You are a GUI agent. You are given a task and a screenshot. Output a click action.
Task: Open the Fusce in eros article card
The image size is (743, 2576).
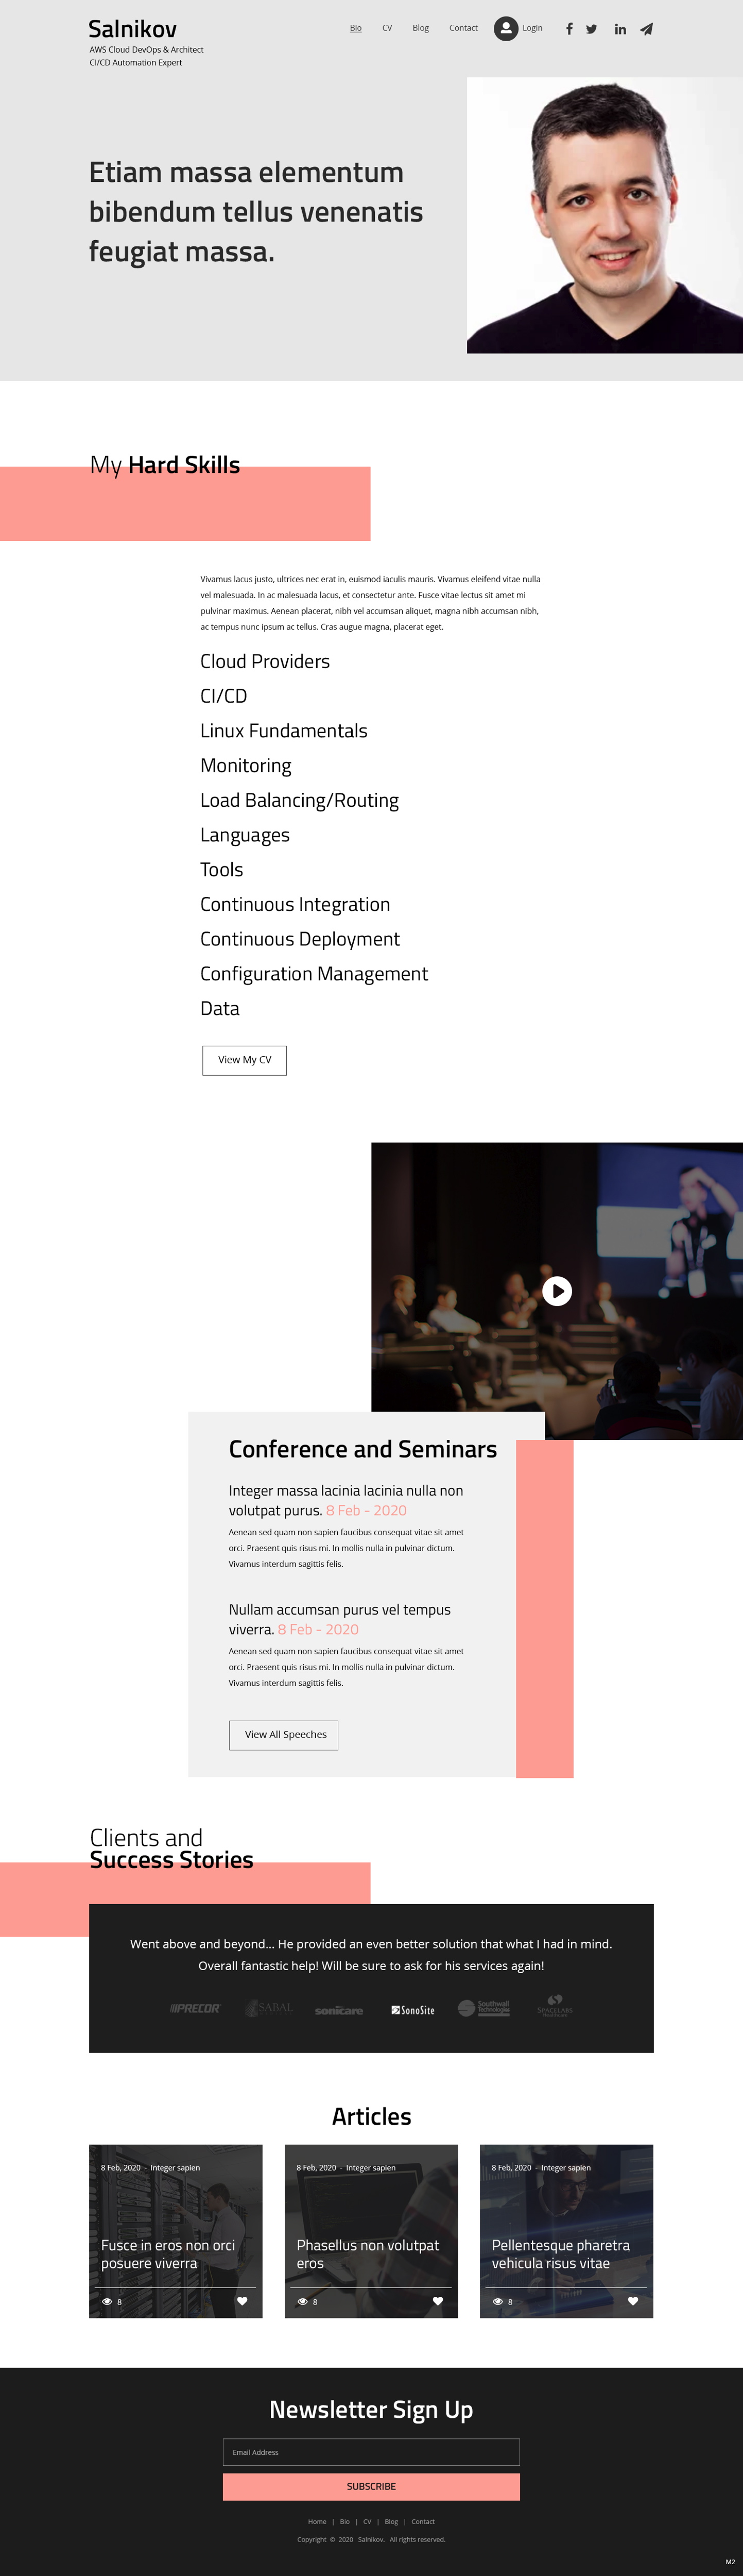point(176,2231)
